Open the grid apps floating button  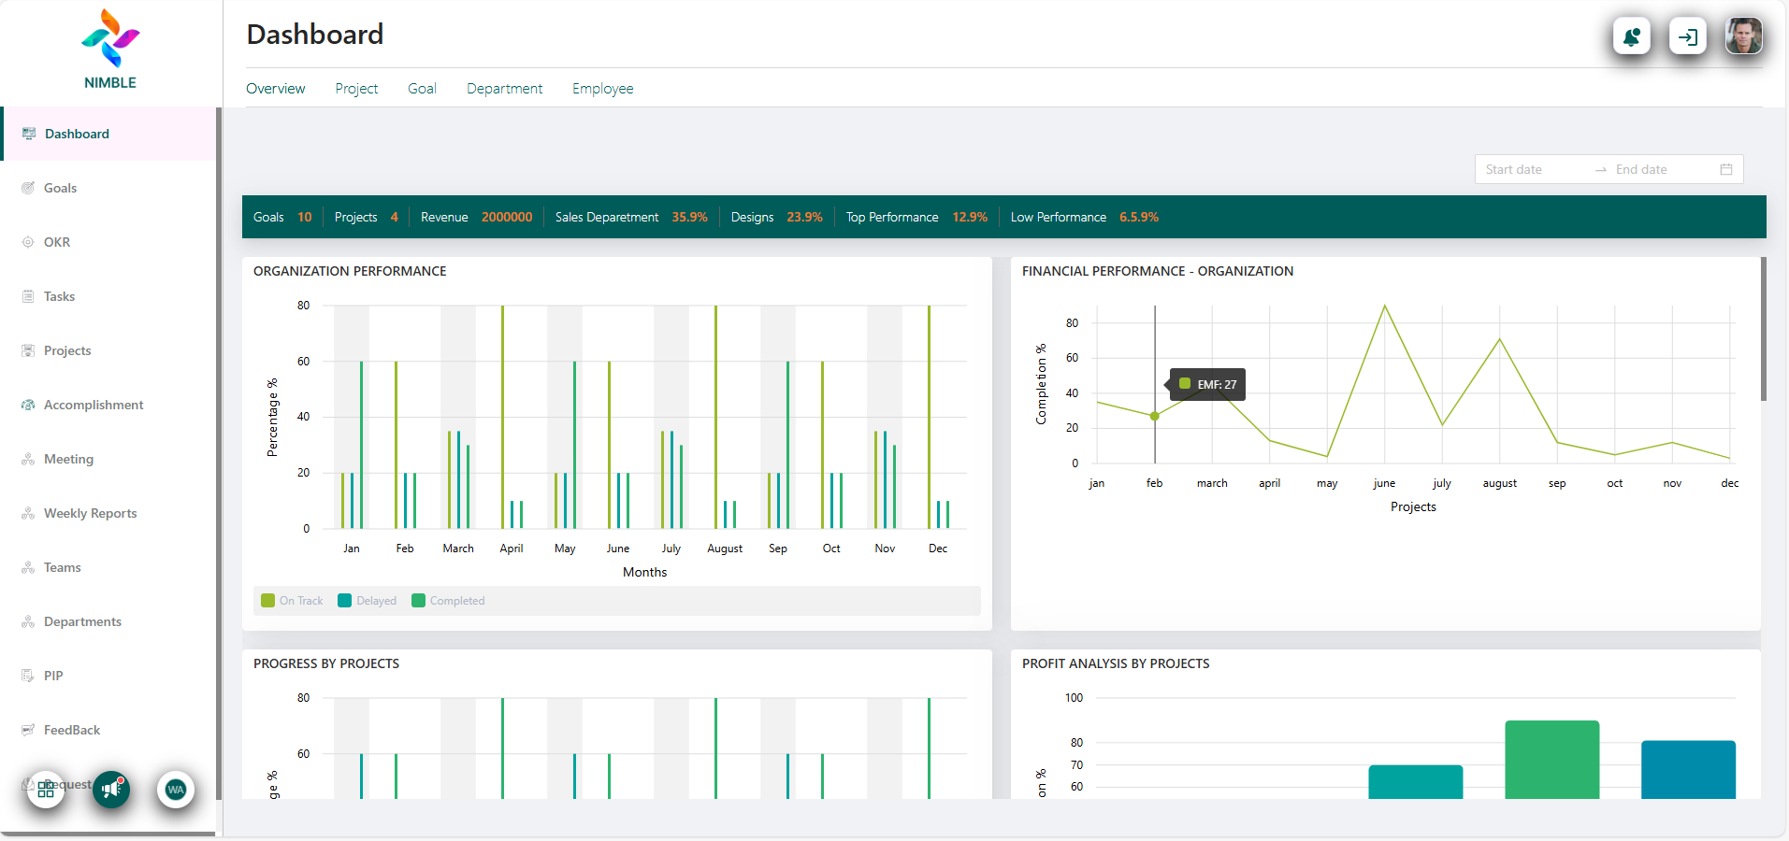point(46,790)
